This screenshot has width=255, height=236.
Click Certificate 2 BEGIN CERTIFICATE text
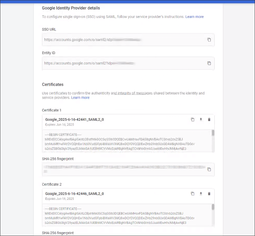coord(63,209)
